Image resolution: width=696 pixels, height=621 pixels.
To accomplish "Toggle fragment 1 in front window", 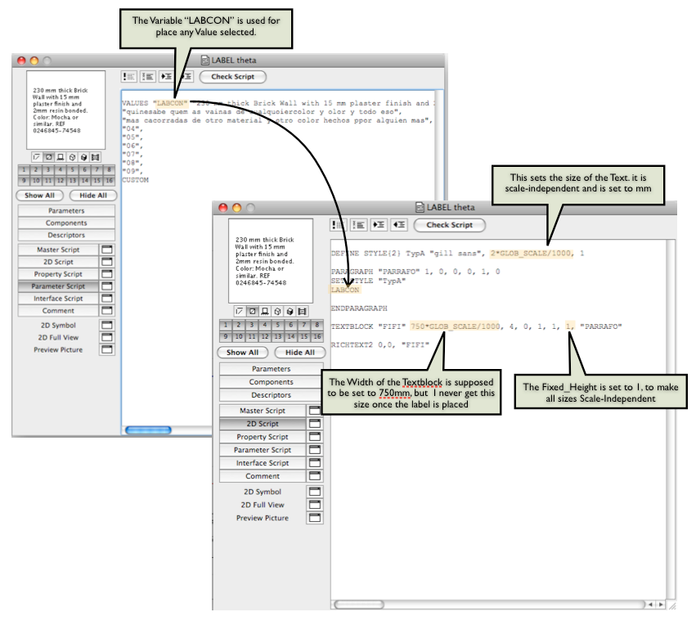I will (x=226, y=325).
